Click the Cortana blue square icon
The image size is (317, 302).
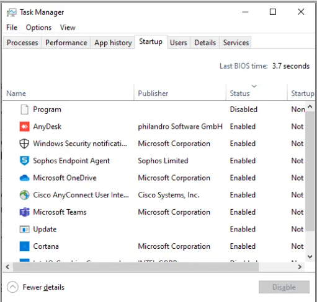pos(24,246)
